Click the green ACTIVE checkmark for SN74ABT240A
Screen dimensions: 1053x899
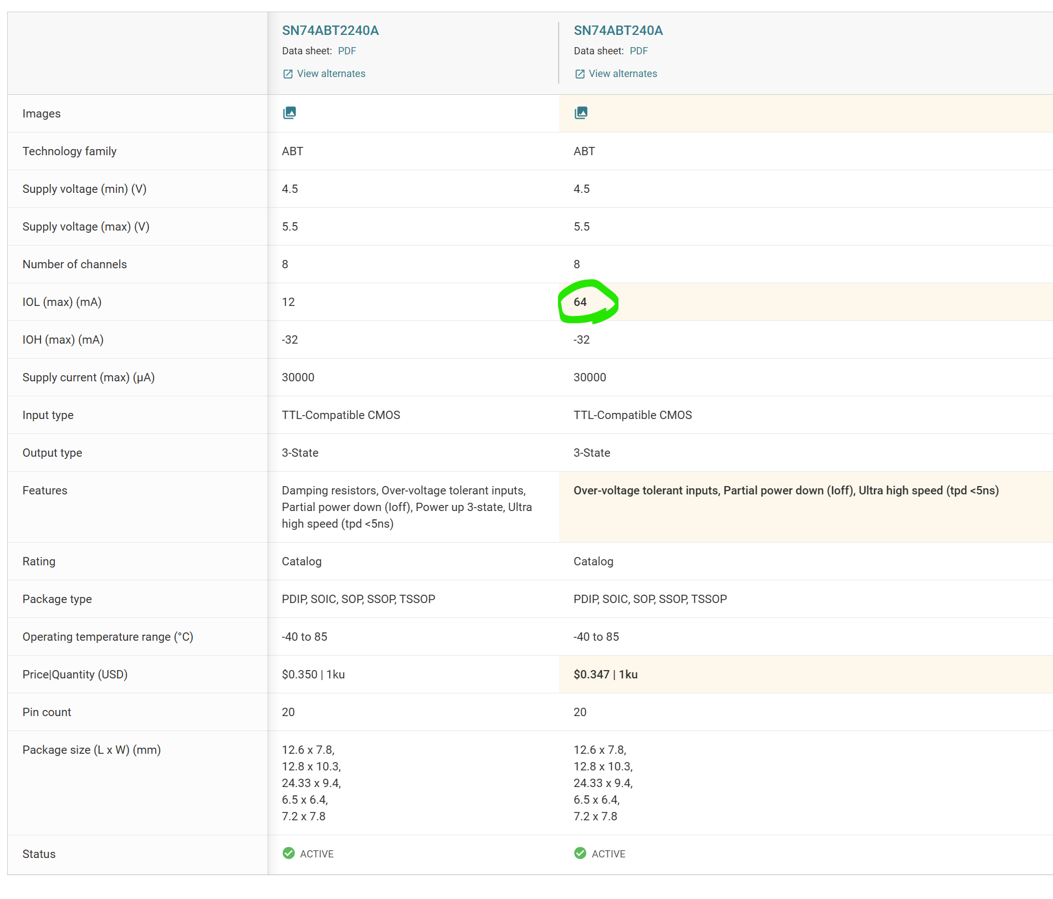pos(580,853)
